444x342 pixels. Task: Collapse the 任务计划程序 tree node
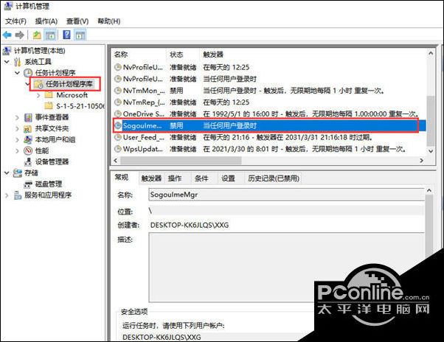click(17, 73)
